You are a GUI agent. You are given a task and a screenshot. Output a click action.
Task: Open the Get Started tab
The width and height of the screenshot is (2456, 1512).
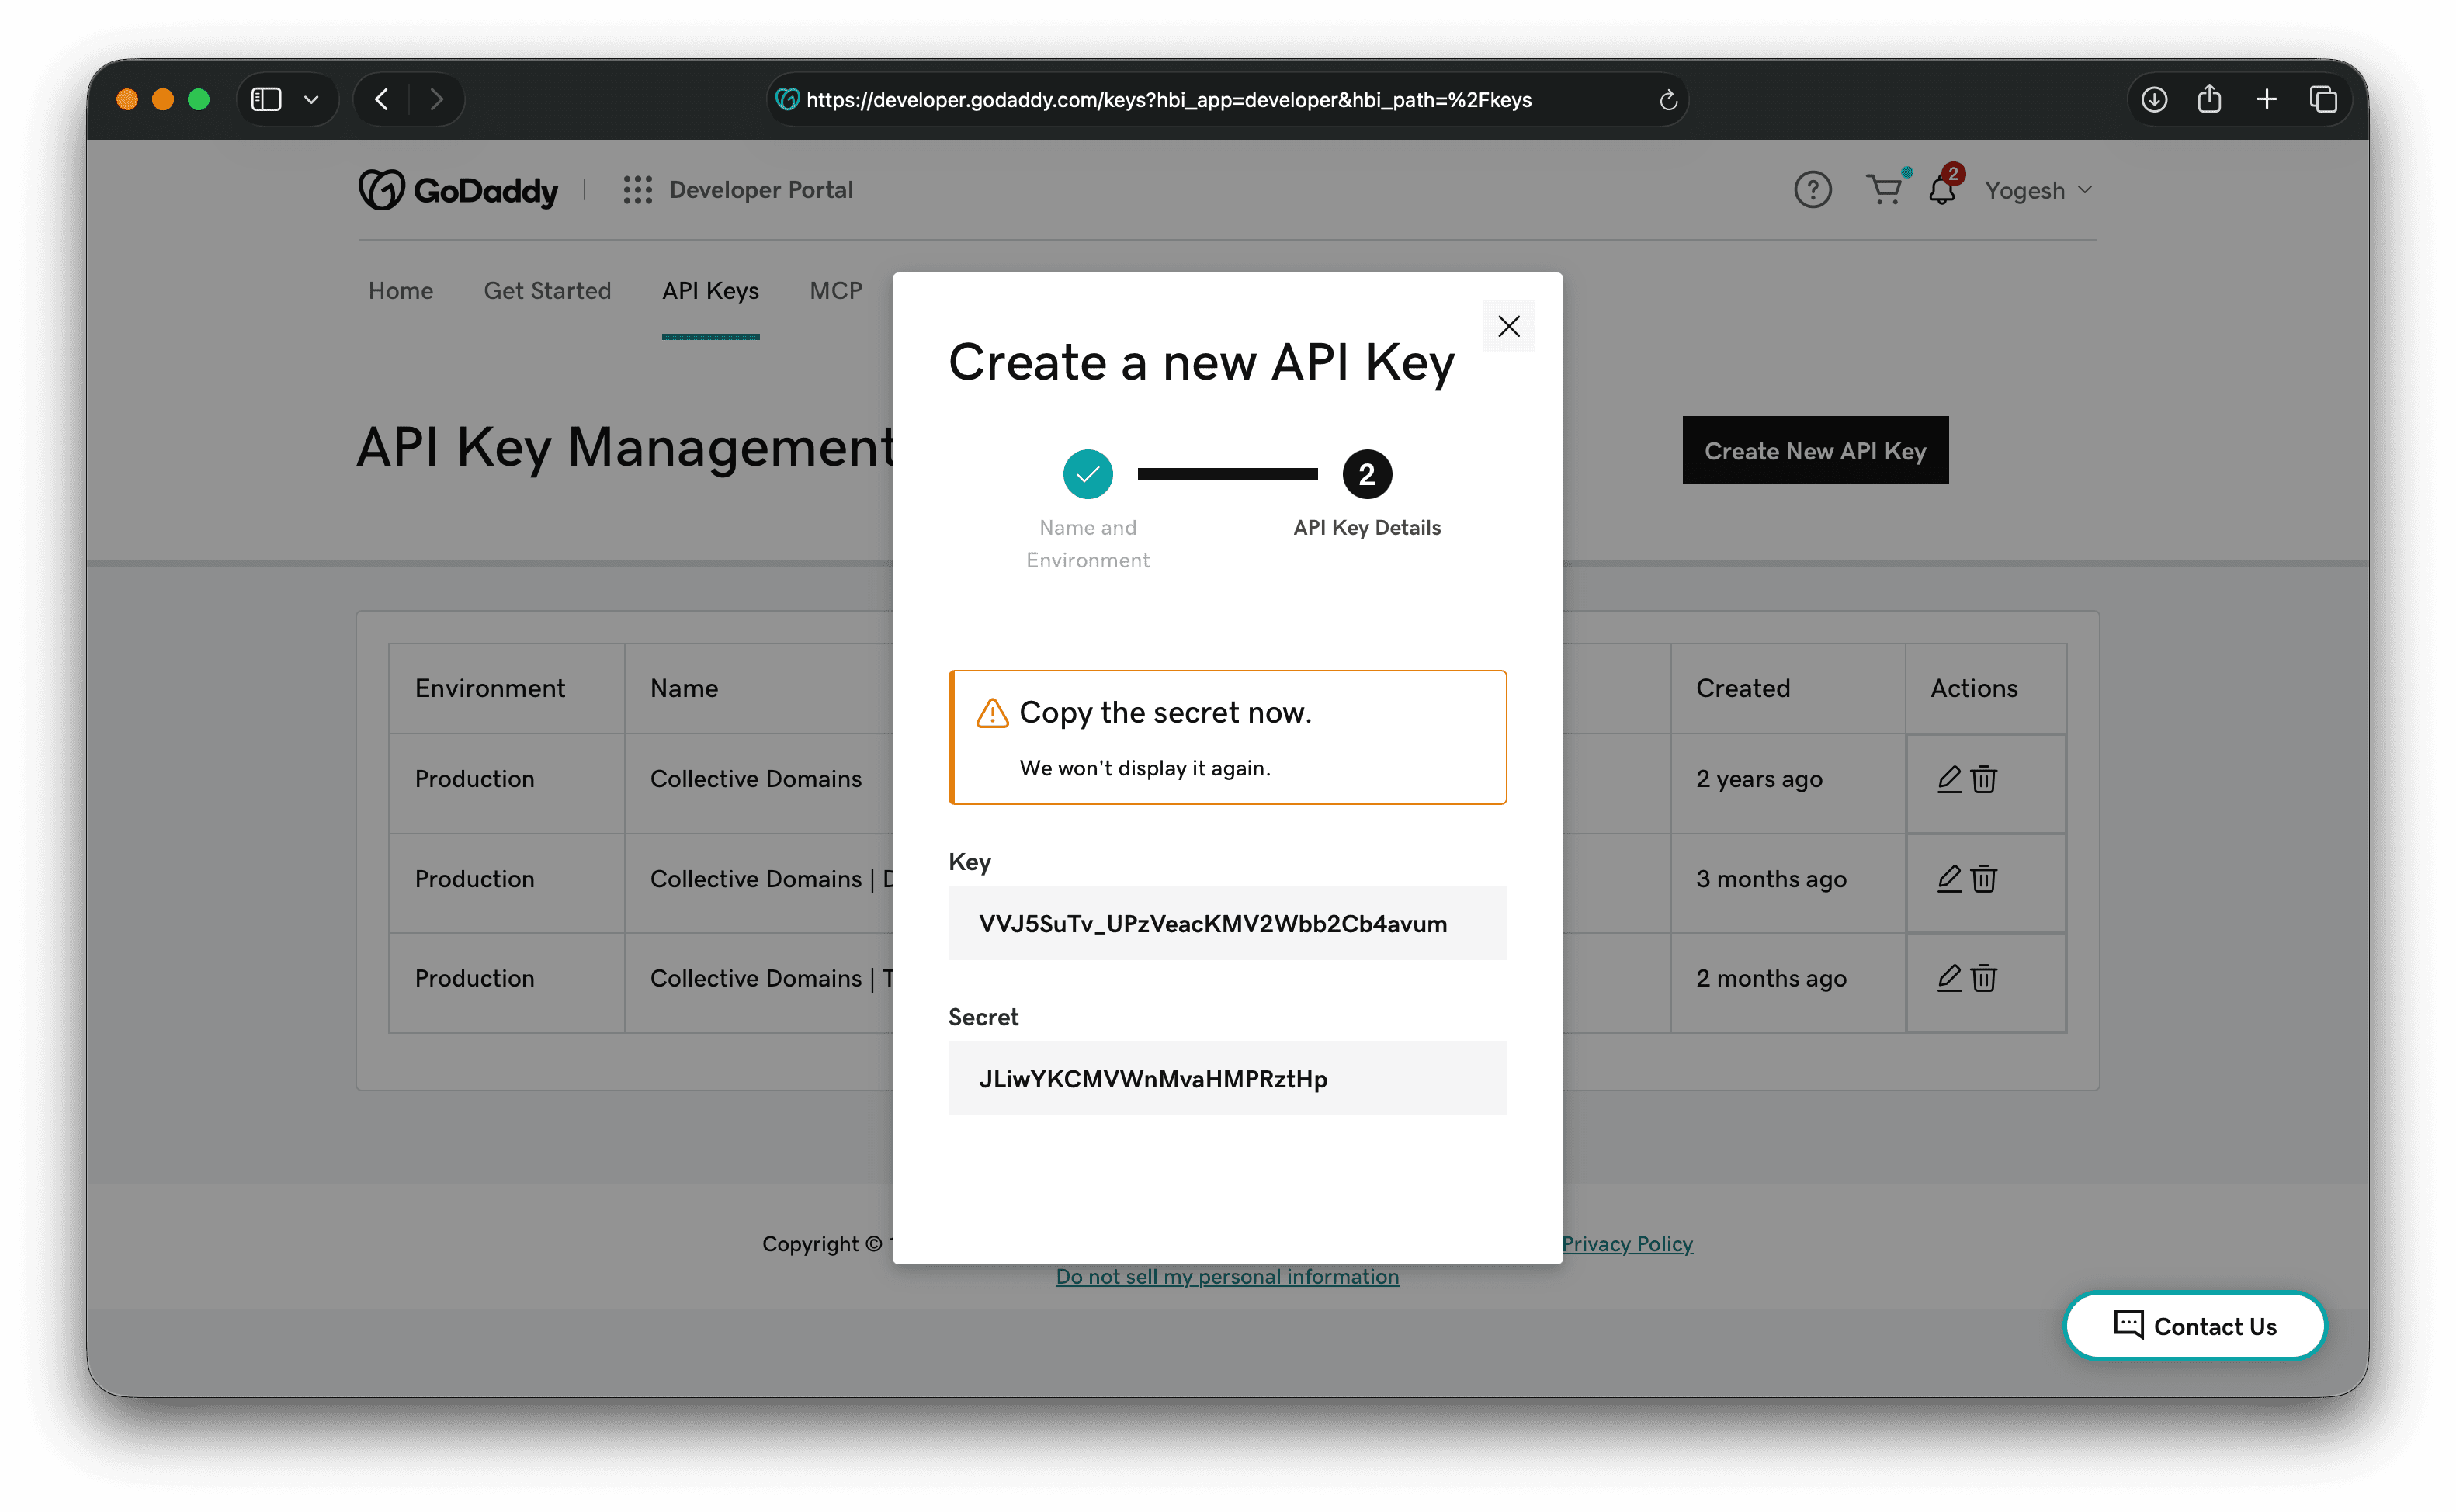[x=547, y=291]
